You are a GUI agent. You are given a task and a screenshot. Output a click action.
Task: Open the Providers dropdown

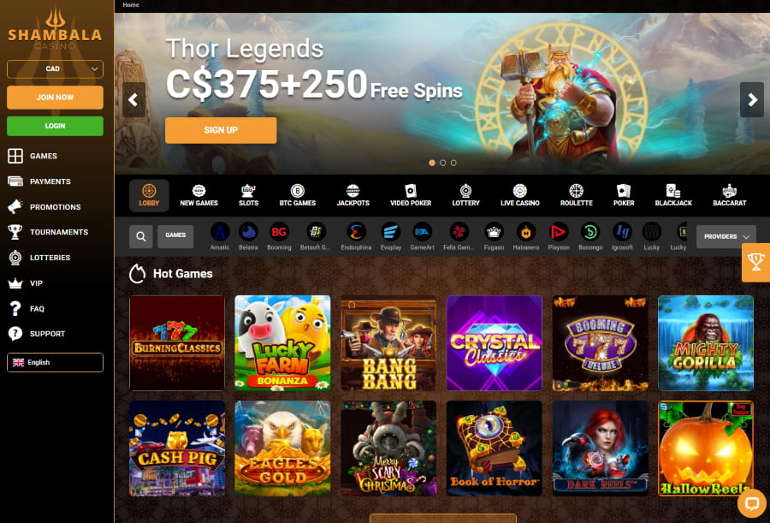point(726,236)
